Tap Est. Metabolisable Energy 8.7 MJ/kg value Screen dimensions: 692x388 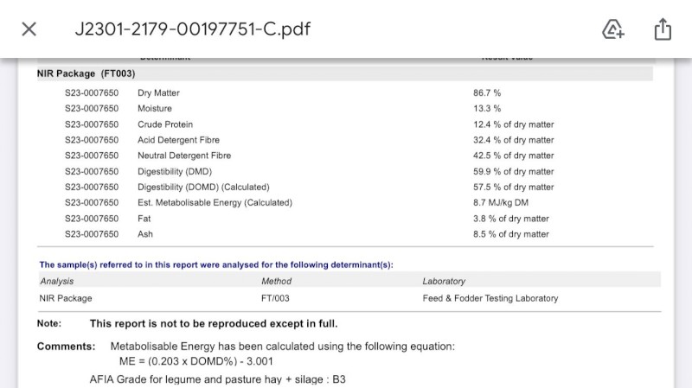click(501, 203)
